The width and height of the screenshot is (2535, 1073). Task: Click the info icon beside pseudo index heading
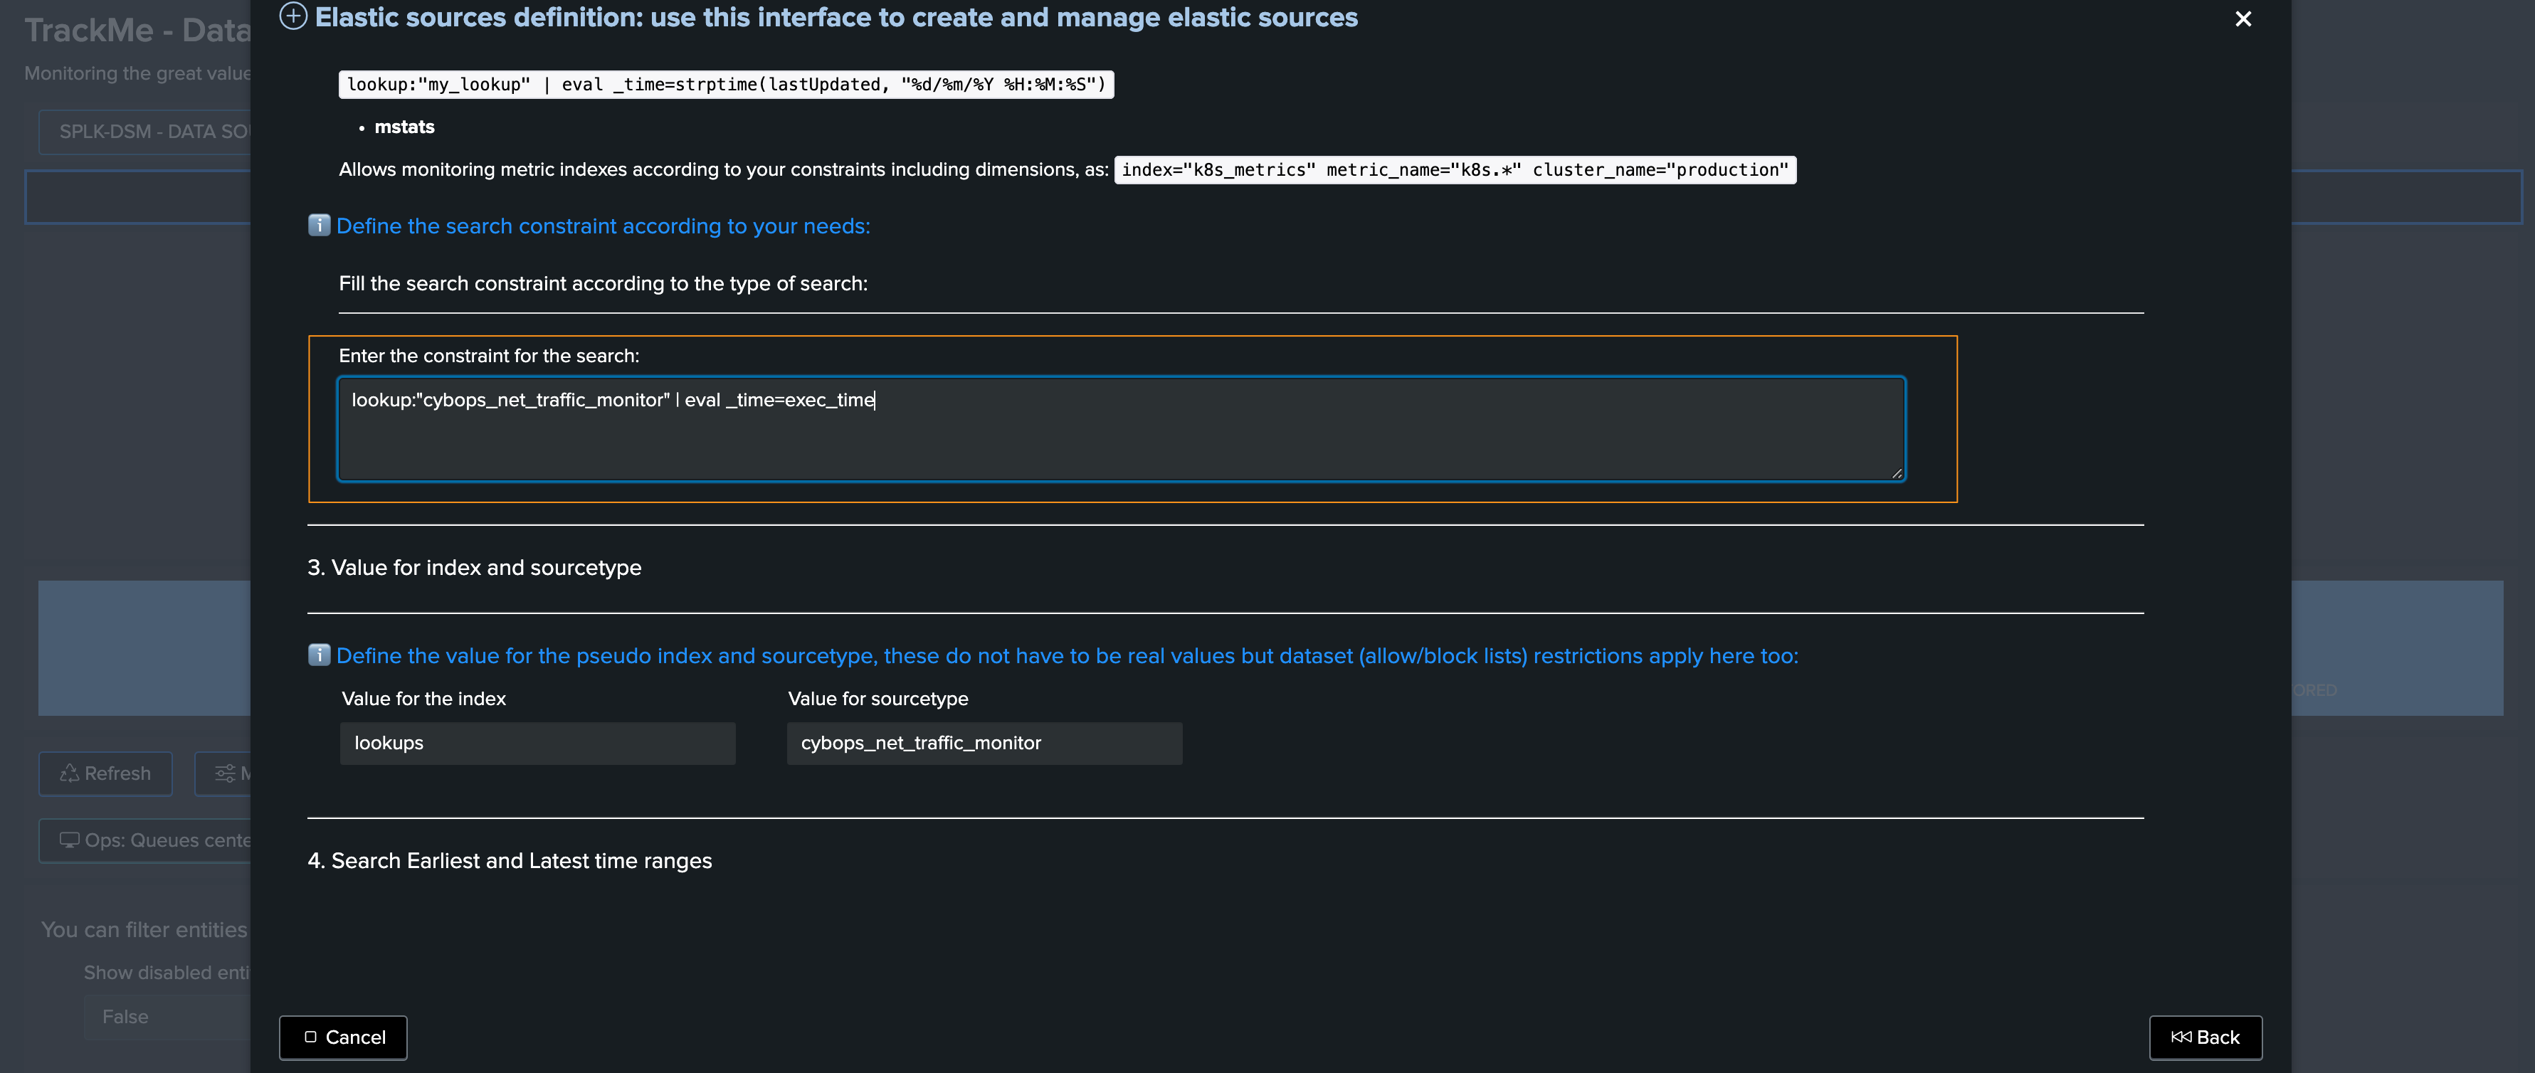(x=319, y=655)
